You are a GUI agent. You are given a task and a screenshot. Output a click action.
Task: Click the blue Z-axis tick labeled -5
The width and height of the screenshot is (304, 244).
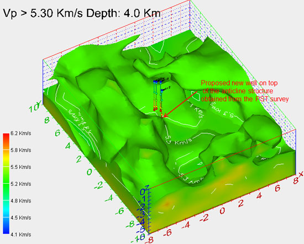tap(142, 230)
